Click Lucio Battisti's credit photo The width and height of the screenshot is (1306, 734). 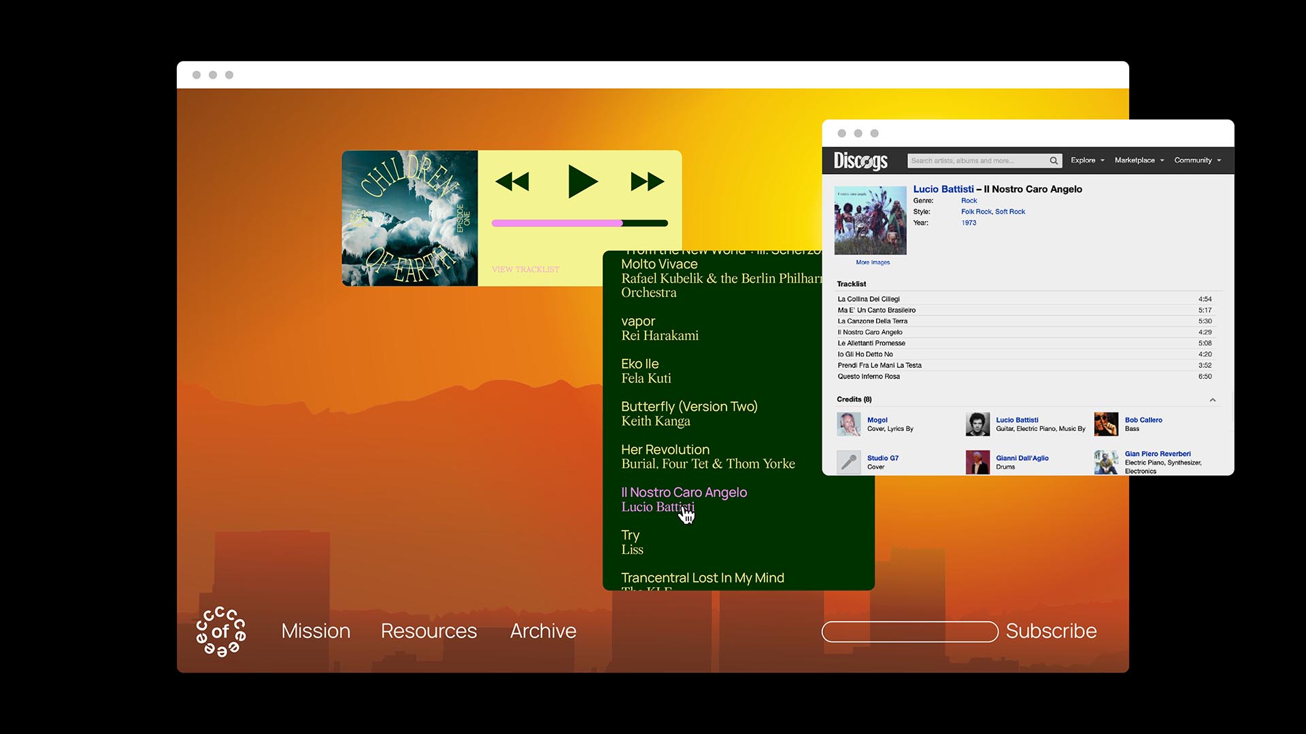977,424
